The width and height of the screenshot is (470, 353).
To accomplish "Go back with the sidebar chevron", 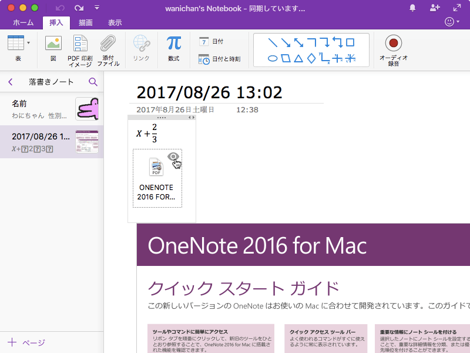I will click(x=11, y=82).
